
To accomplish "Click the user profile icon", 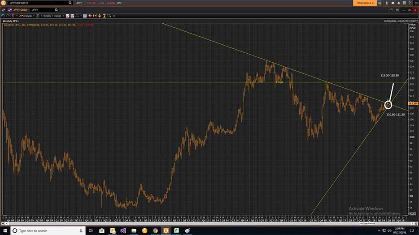I will (387, 3).
